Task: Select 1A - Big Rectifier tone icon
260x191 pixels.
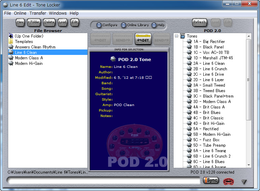Action: (x=189, y=41)
